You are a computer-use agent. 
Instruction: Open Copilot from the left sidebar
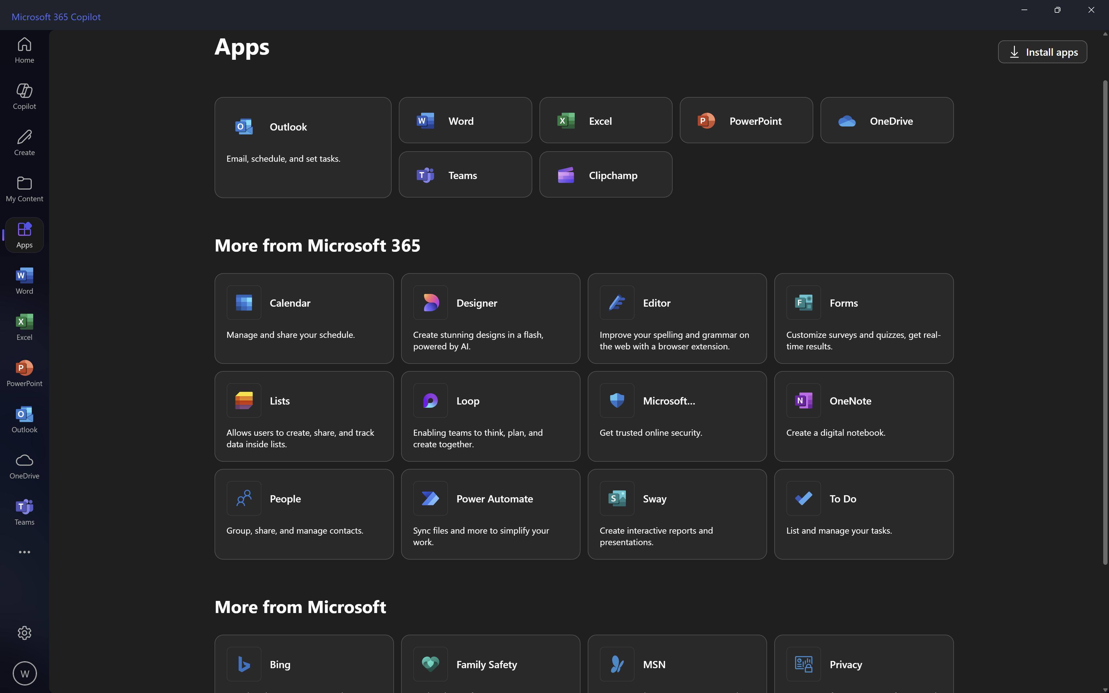click(24, 96)
